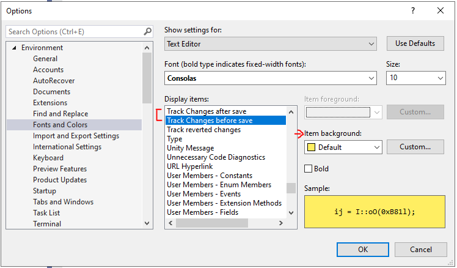
Task: Open Keyboard options
Action: (x=48, y=158)
